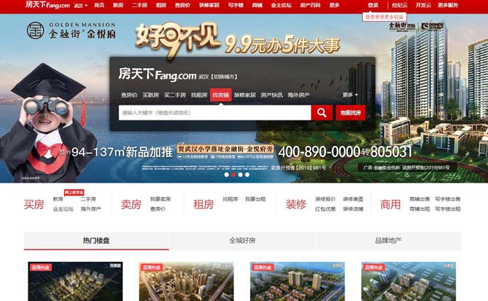Select the 查房价 search tab
The width and height of the screenshot is (488, 301).
click(x=129, y=95)
